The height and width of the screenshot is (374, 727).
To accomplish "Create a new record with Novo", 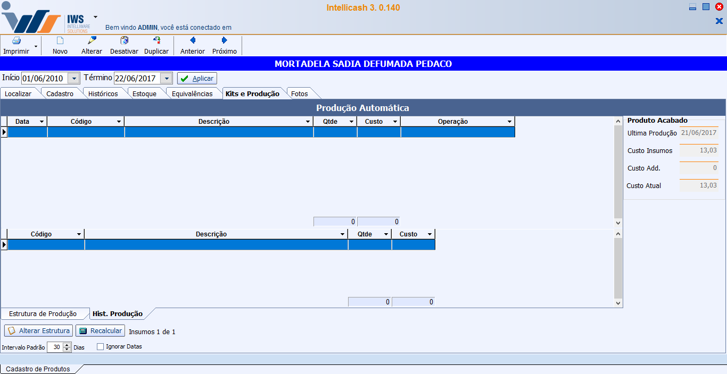I will pyautogui.click(x=60, y=46).
